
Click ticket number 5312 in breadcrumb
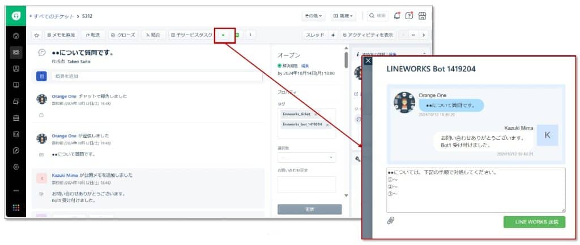[x=87, y=16]
